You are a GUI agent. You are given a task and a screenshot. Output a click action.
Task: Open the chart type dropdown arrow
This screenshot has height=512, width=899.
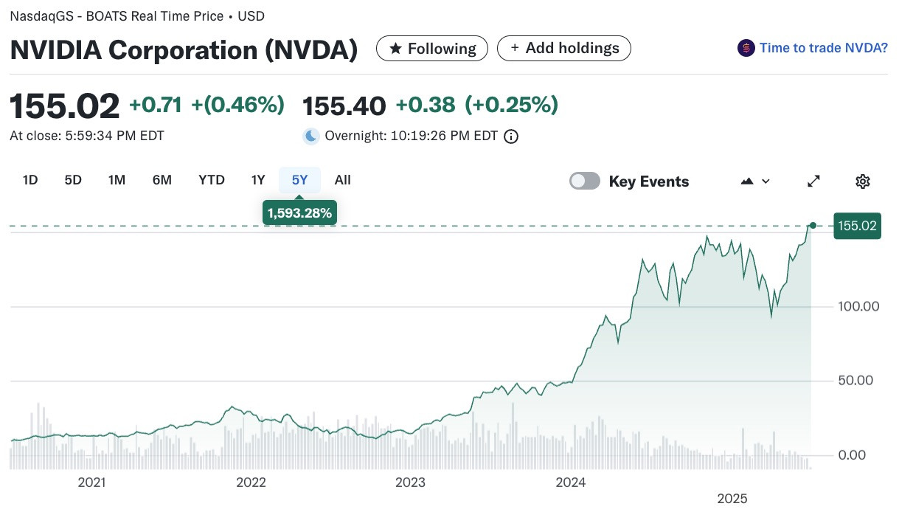click(766, 181)
